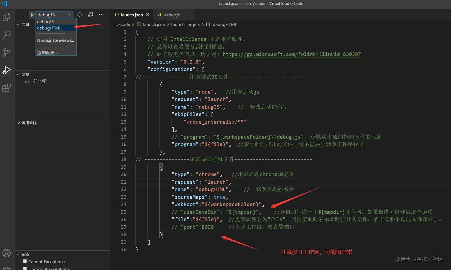Choose 添加配置... option

tap(56, 52)
